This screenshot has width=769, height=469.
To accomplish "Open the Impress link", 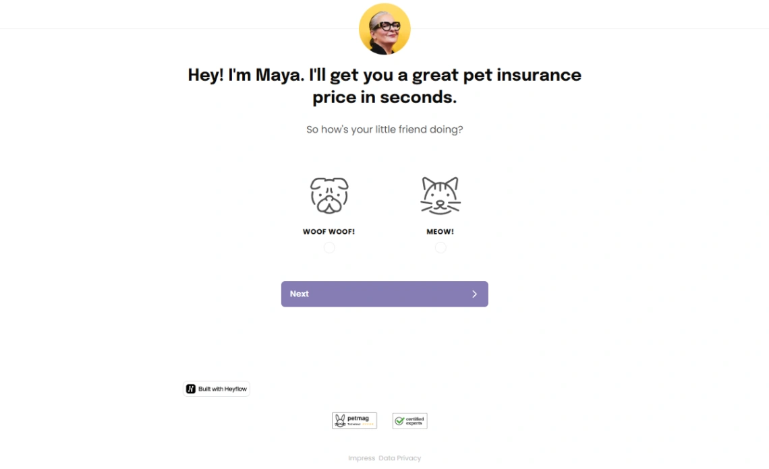I will click(x=362, y=458).
